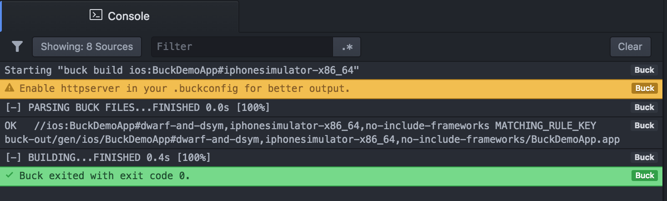Select the PARSING BUCK FILES log line

137,108
